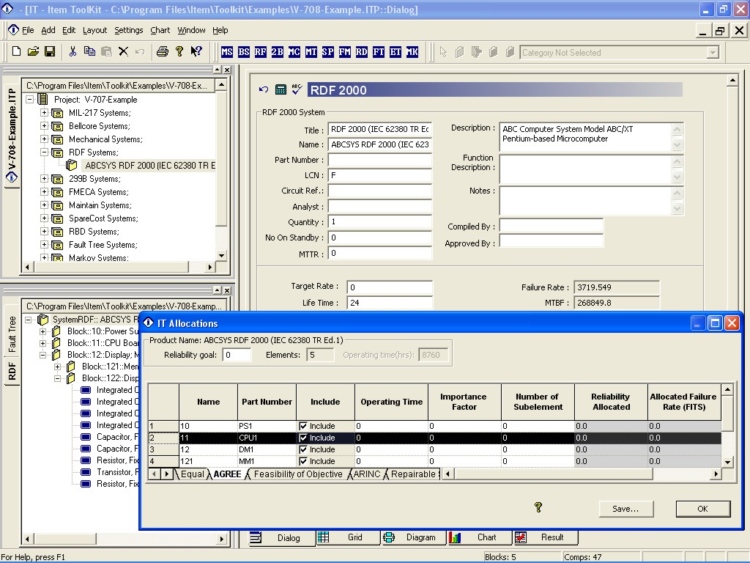The image size is (750, 563).
Task: Click the Save... button
Action: (625, 509)
